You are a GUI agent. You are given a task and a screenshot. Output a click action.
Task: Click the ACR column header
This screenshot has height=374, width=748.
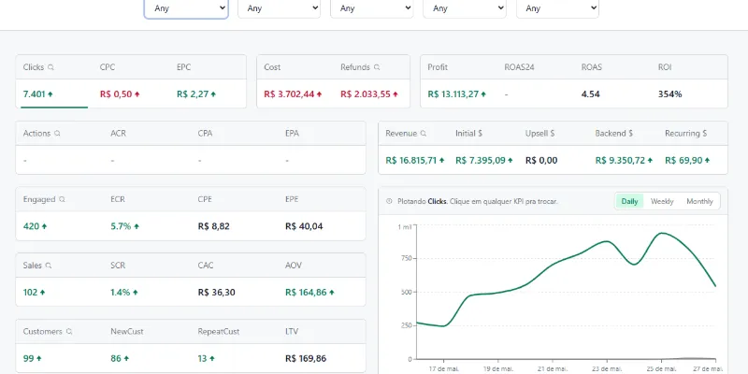(x=119, y=134)
